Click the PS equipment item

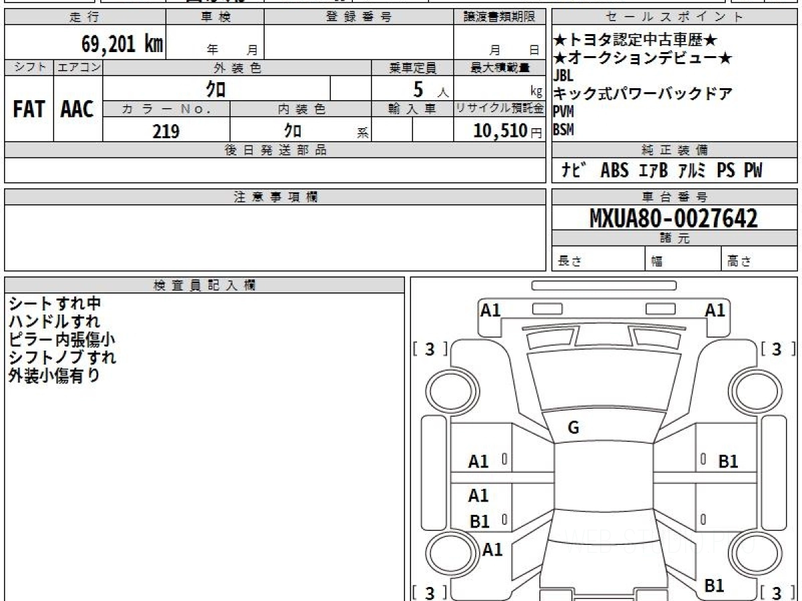726,171
